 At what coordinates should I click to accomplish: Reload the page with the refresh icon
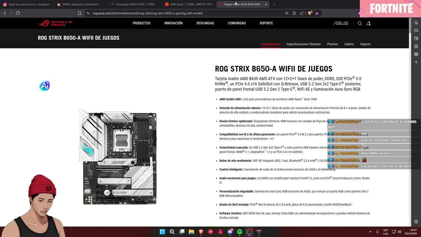pyautogui.click(x=18, y=13)
